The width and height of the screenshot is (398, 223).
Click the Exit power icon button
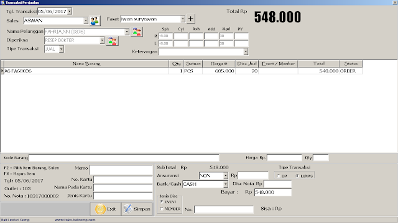[105, 209]
